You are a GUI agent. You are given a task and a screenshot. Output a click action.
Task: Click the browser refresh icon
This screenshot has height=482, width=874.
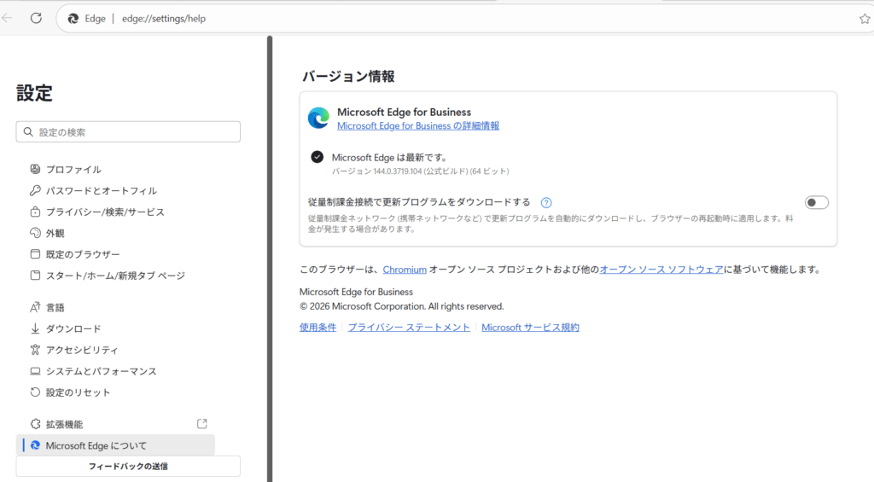point(36,18)
